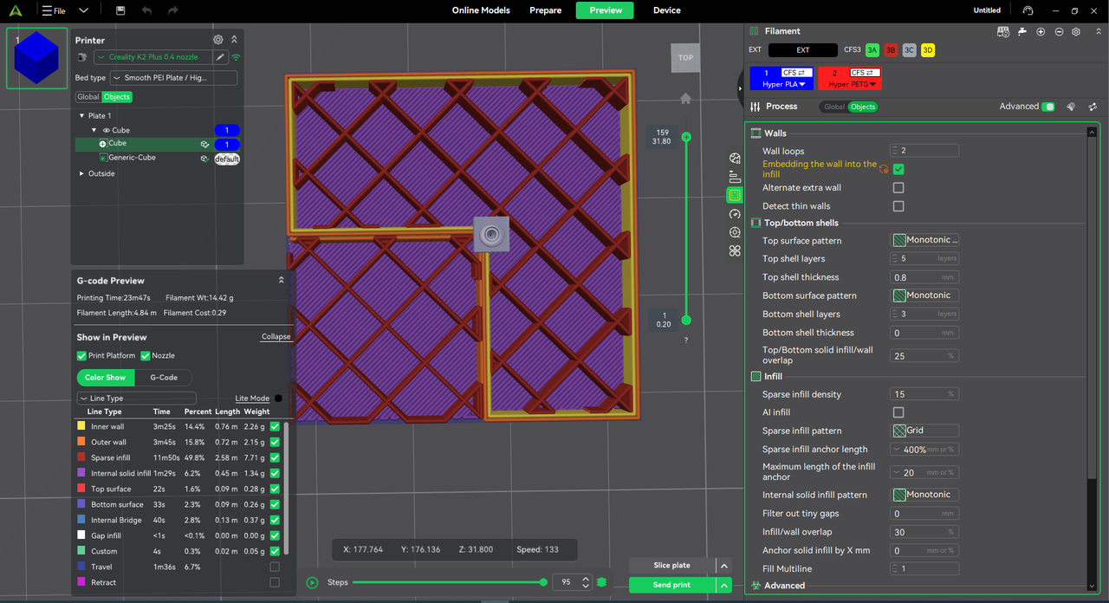The image size is (1109, 603).
Task: Open the Sparse infill pattern dropdown
Action: (924, 431)
